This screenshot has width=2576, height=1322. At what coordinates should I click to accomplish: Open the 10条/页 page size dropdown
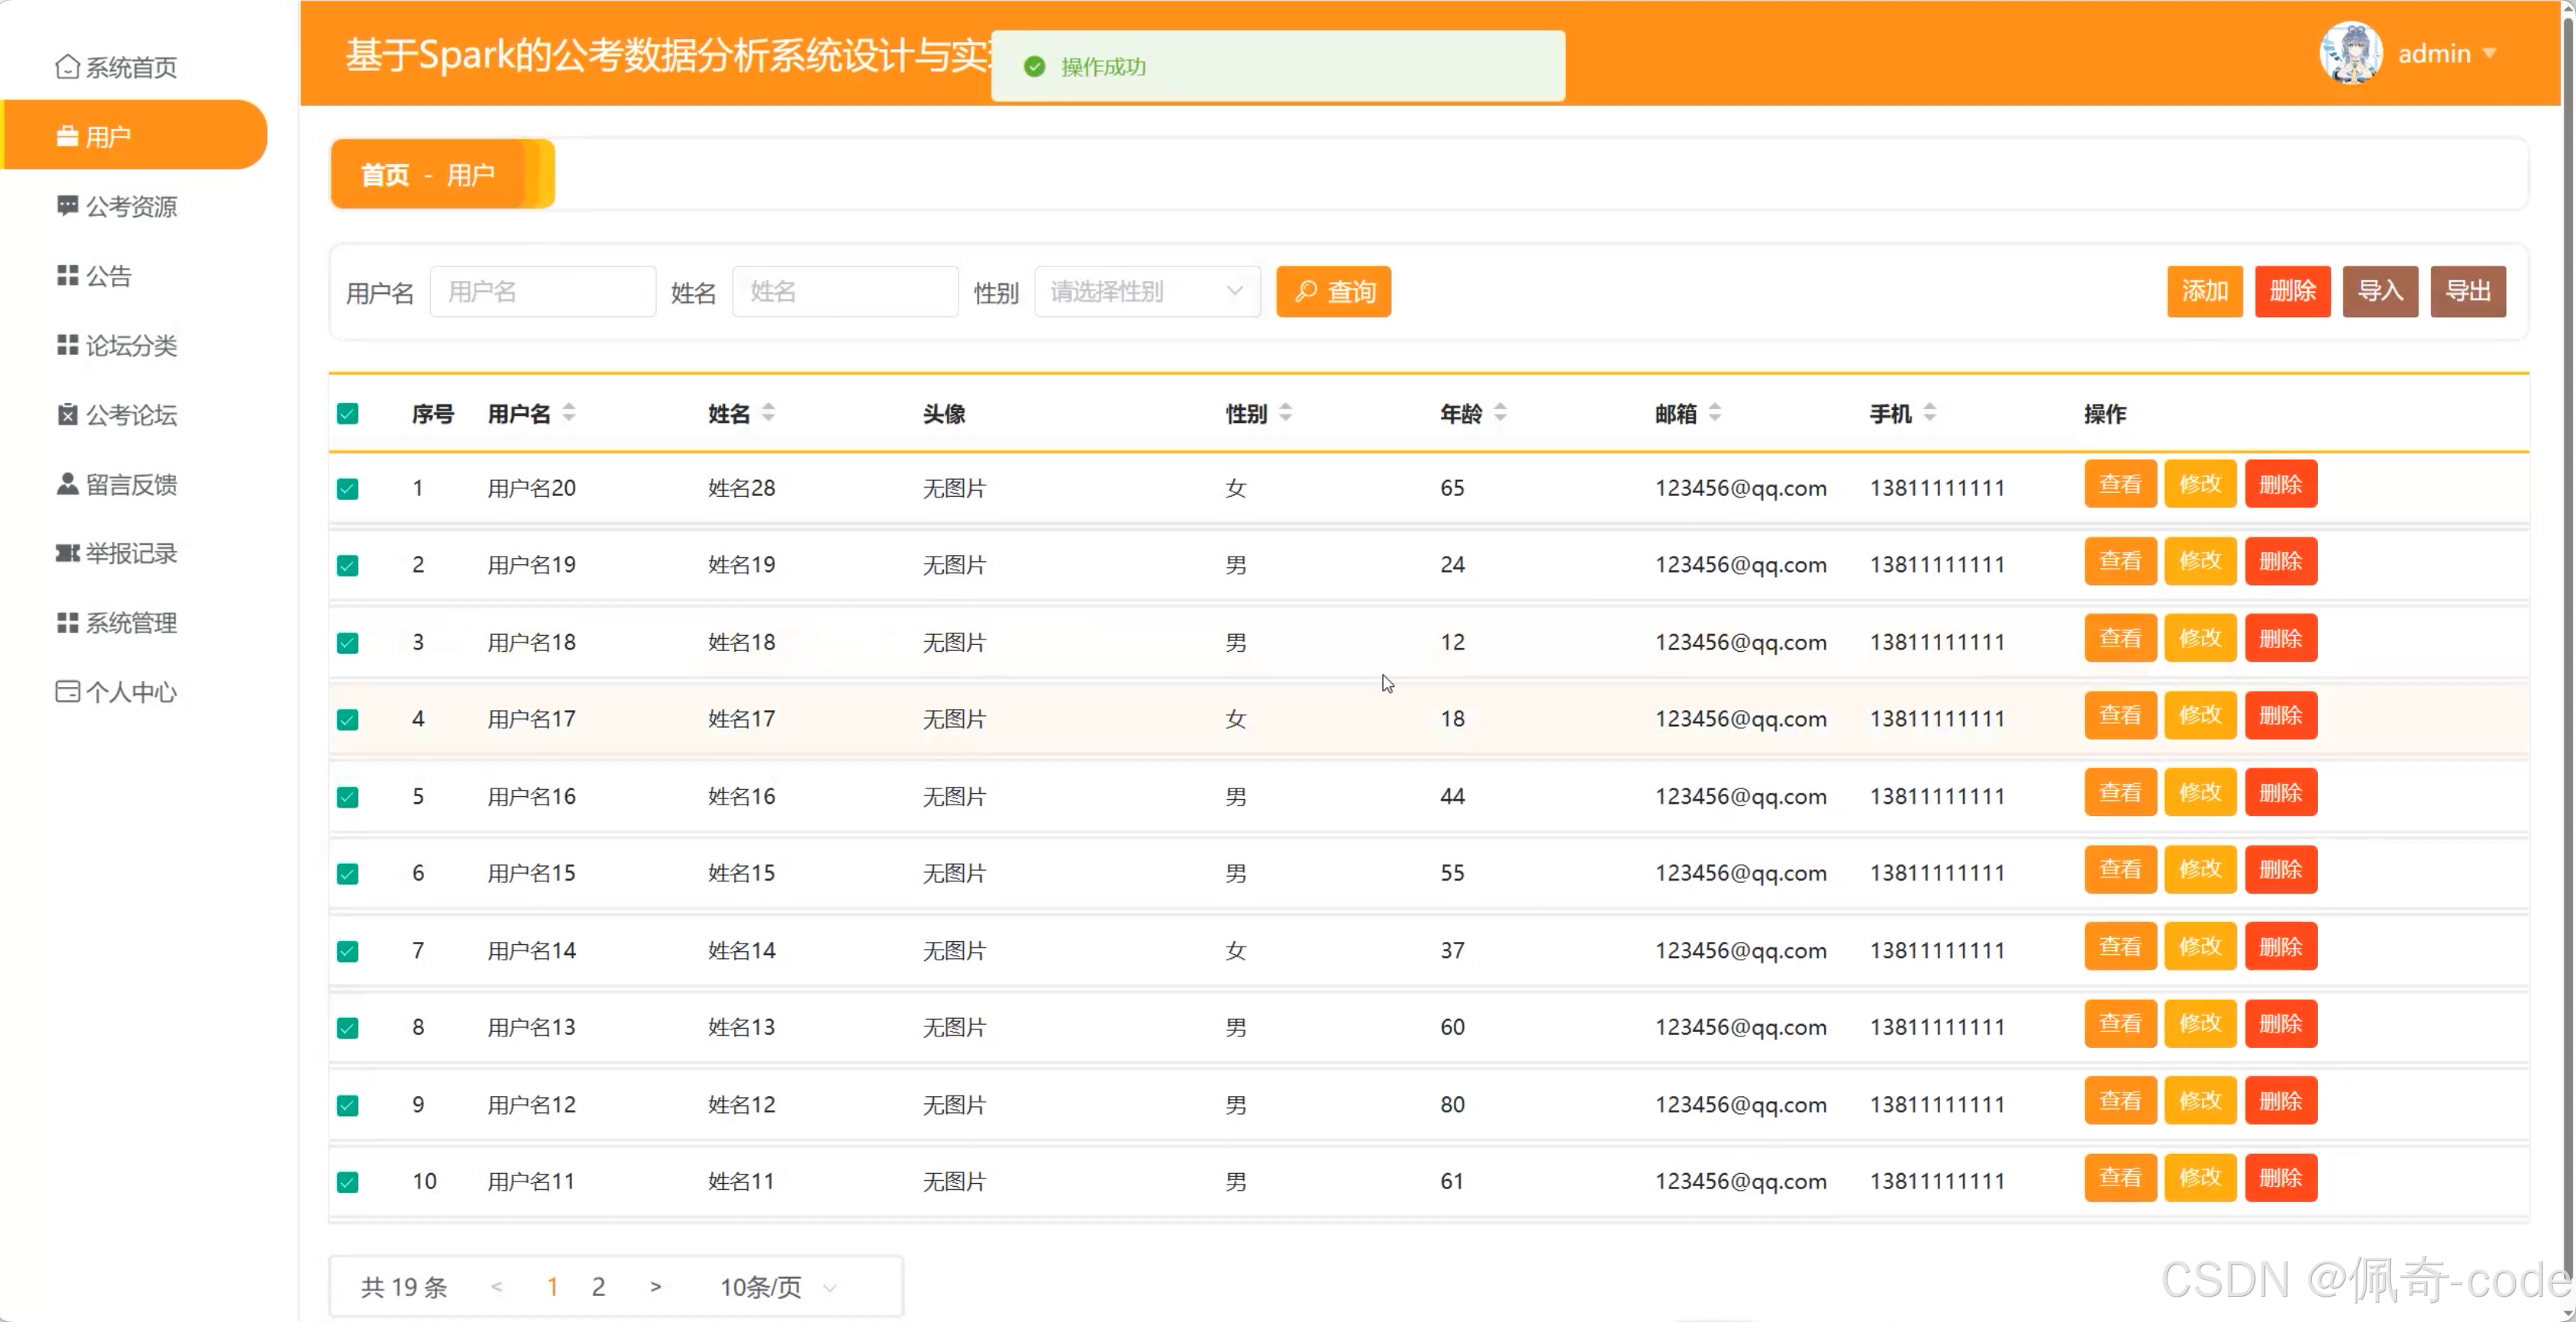[778, 1287]
